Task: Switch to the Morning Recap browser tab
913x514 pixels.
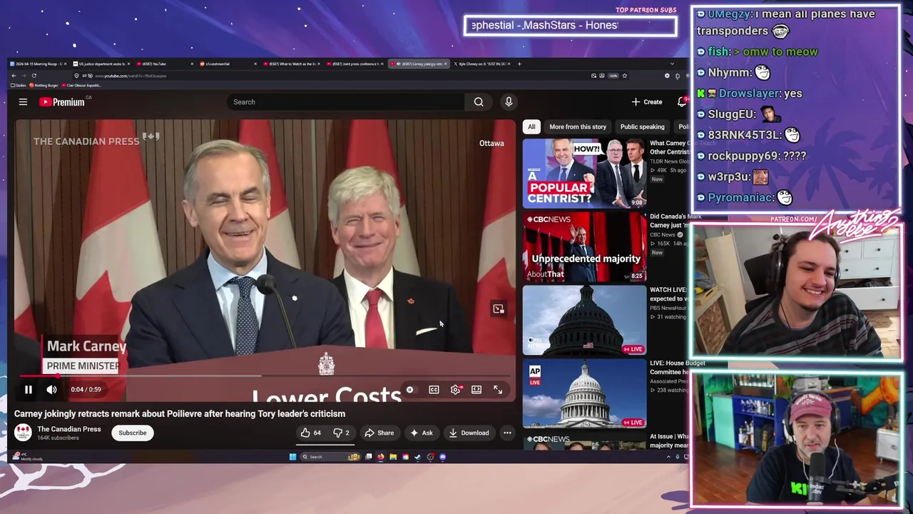Action: coord(37,64)
